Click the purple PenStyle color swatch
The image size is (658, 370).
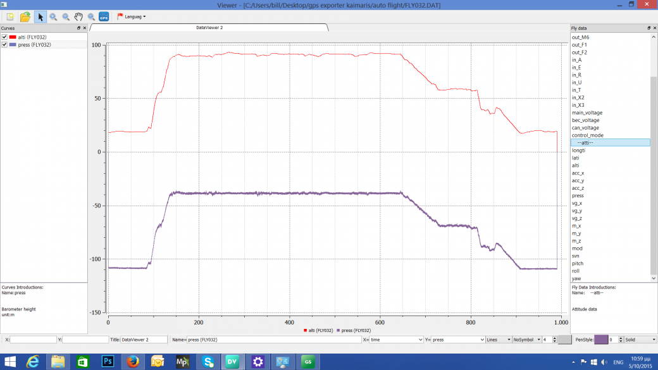tap(600, 340)
